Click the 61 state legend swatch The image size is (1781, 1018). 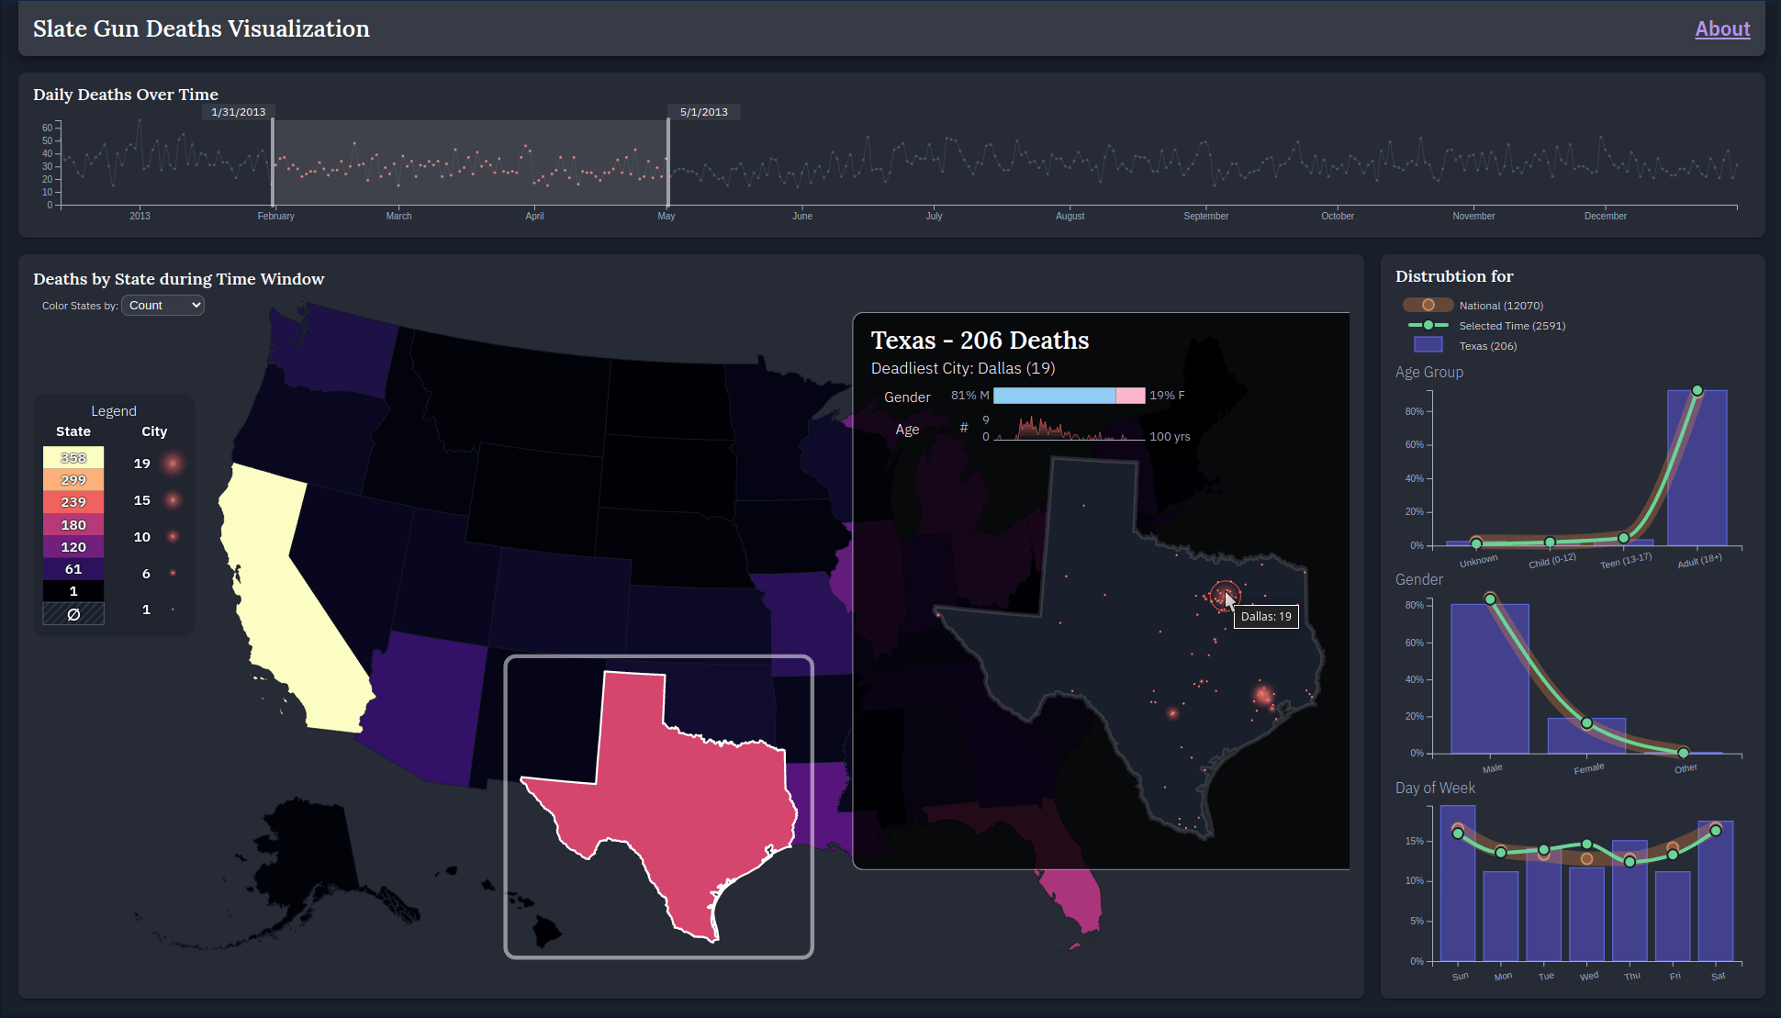click(x=73, y=569)
